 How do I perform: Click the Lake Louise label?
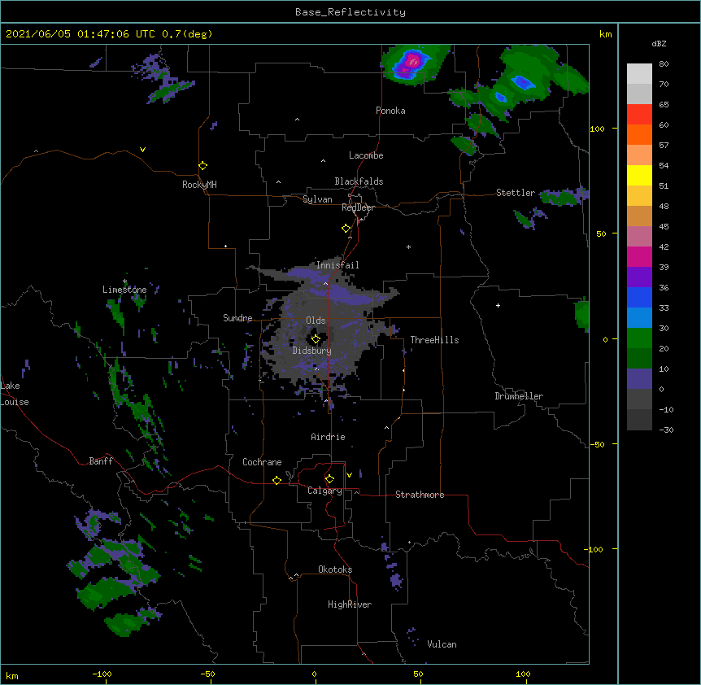click(15, 394)
